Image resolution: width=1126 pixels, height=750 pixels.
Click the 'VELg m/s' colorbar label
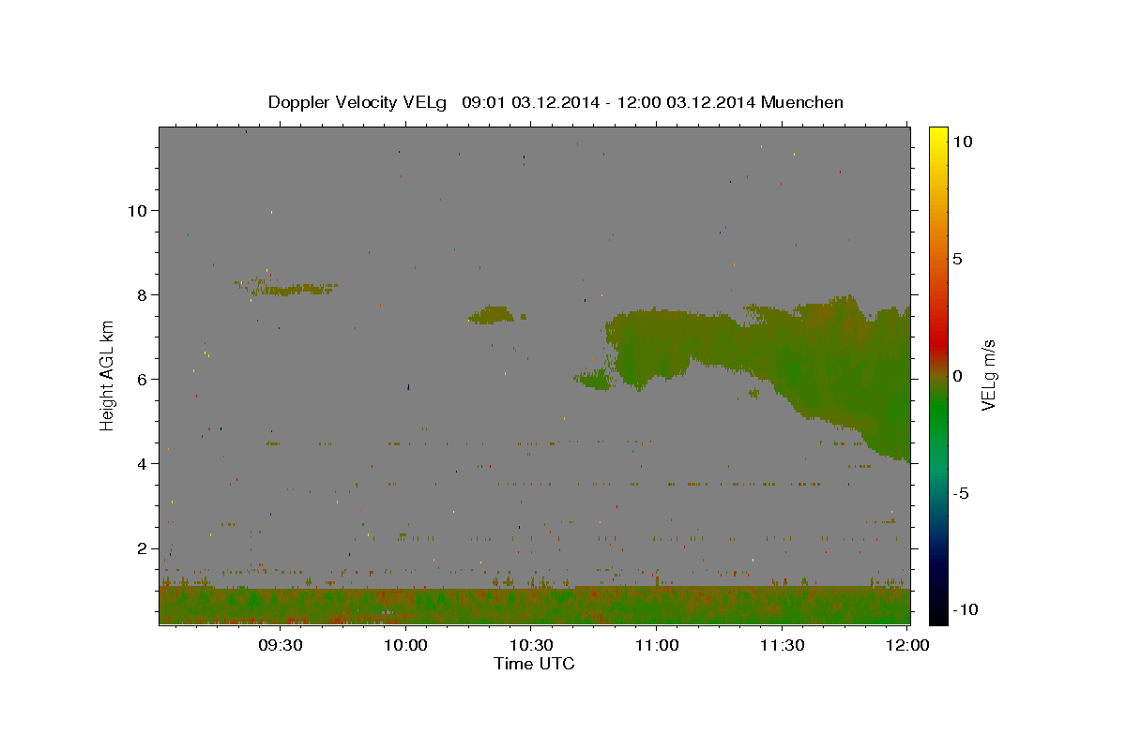(x=988, y=375)
